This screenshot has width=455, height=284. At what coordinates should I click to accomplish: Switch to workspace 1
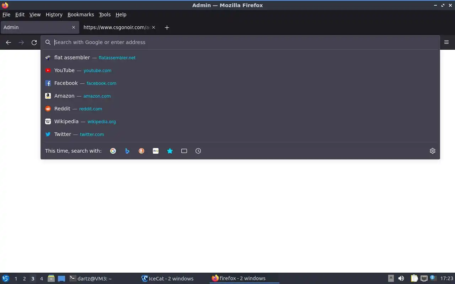[x=16, y=279]
